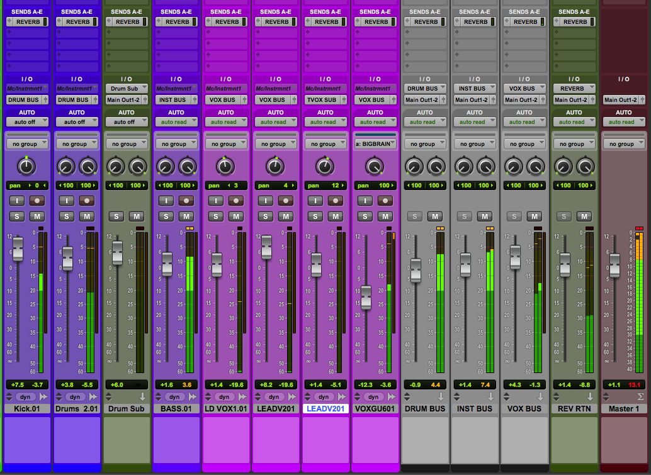Viewport: 651px width, 475px height.
Task: Open automation mode dropdown on BASS.01
Action: click(x=174, y=122)
